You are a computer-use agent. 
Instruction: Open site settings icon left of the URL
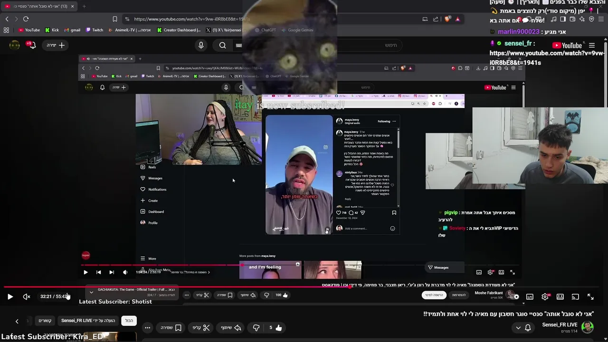click(127, 19)
